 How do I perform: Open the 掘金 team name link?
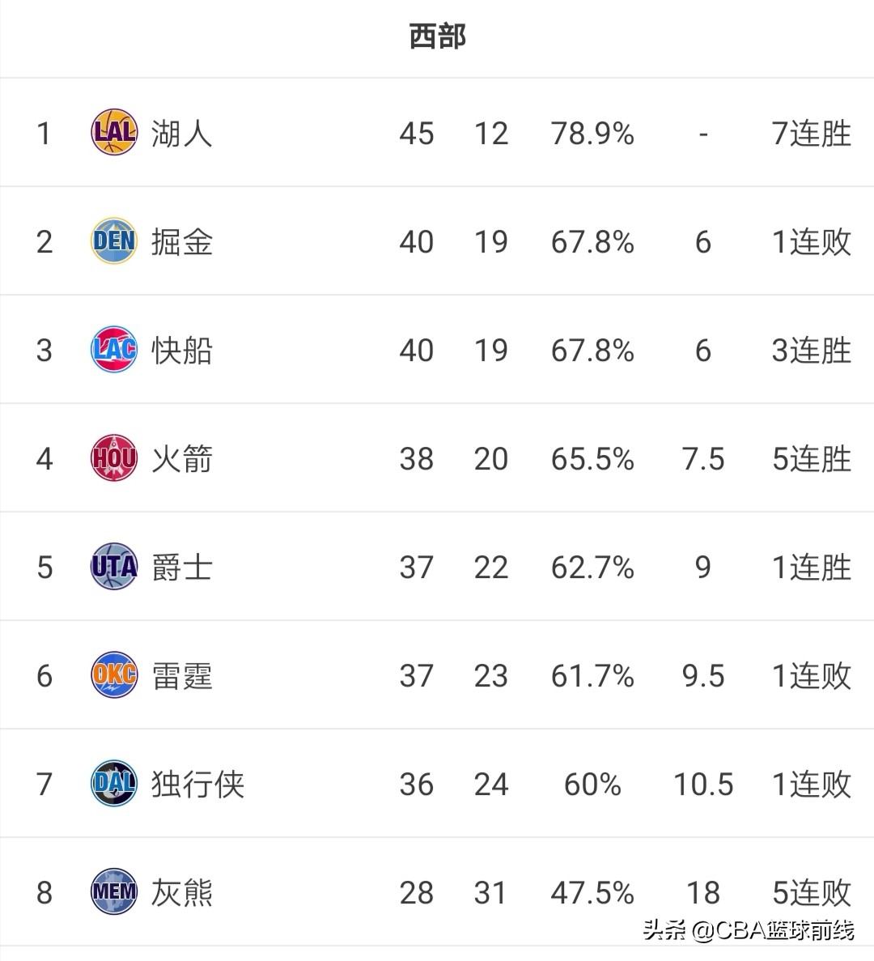click(182, 242)
